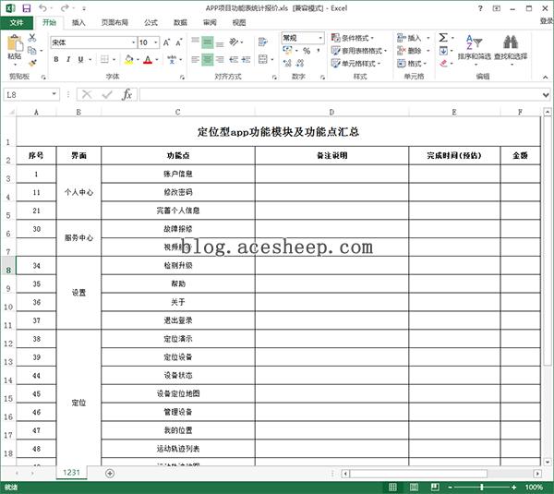Click the Save icon in the quick access toolbar
The image size is (554, 494).
(26, 7)
